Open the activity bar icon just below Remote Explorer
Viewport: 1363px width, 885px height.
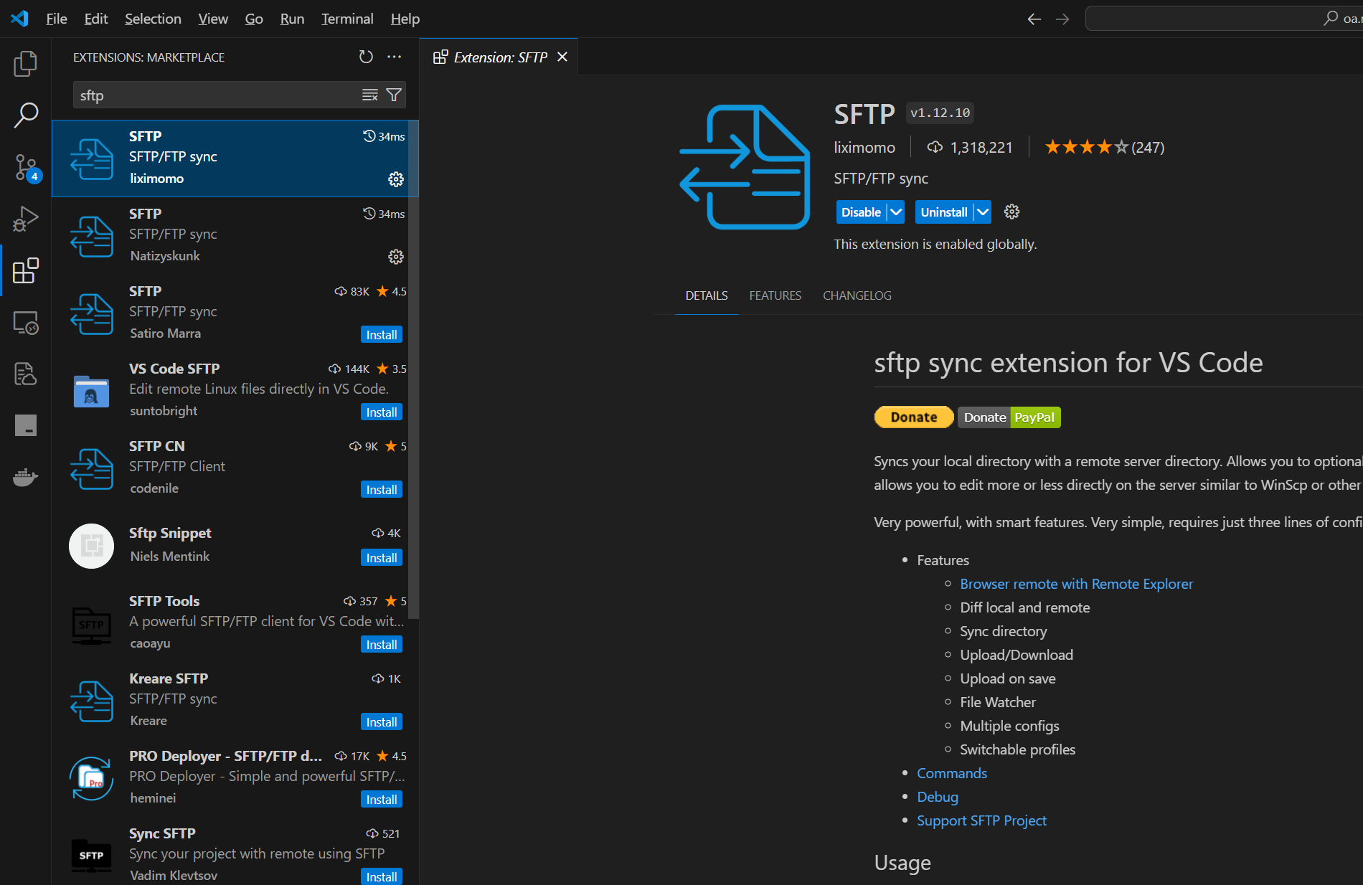pos(26,374)
